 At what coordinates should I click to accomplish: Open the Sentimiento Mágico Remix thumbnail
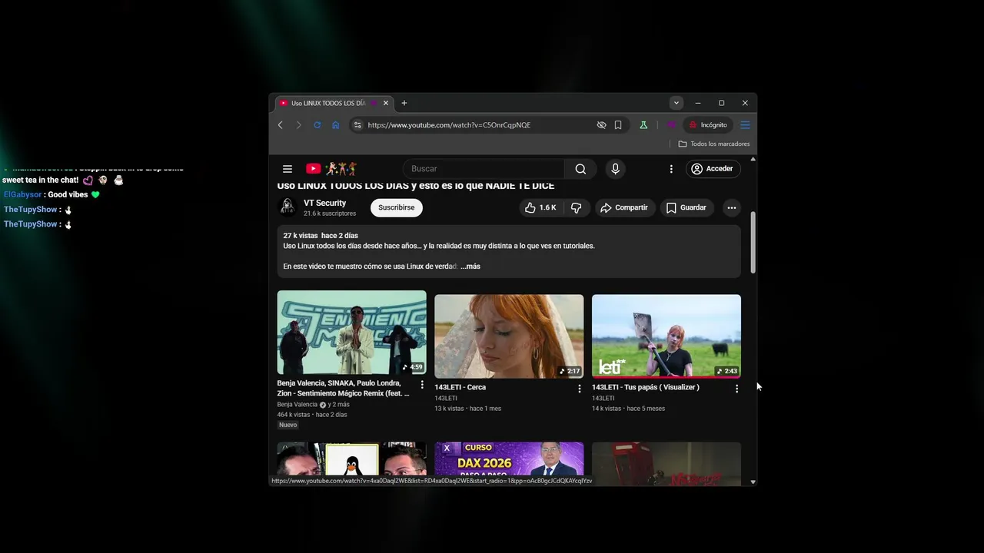352,332
